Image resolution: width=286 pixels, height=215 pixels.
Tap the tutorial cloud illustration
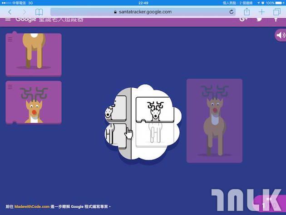(143, 122)
